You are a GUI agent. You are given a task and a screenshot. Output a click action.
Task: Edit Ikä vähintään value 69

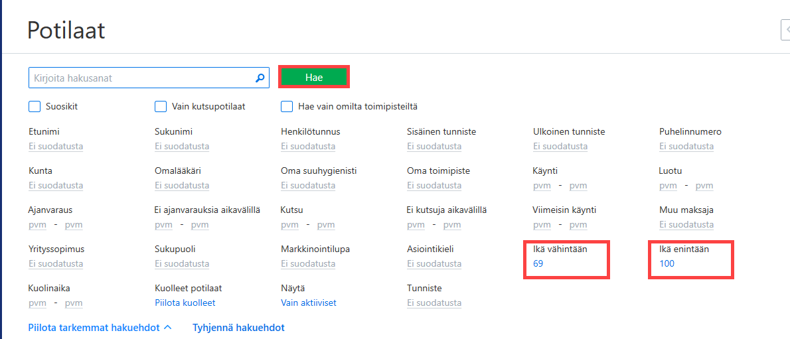538,263
